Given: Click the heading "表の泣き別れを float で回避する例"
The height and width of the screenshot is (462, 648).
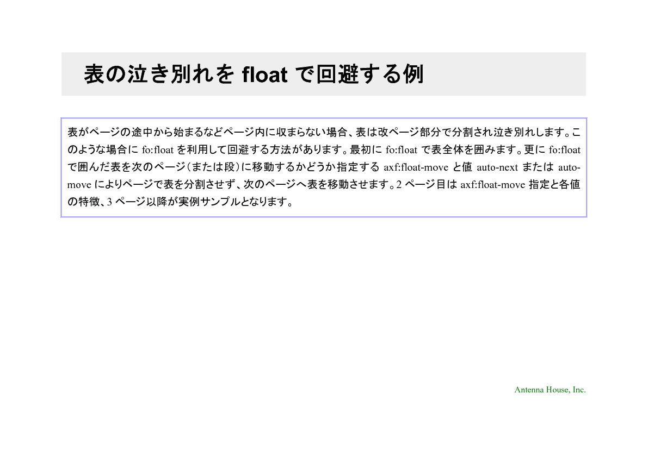Looking at the screenshot, I should click(254, 74).
